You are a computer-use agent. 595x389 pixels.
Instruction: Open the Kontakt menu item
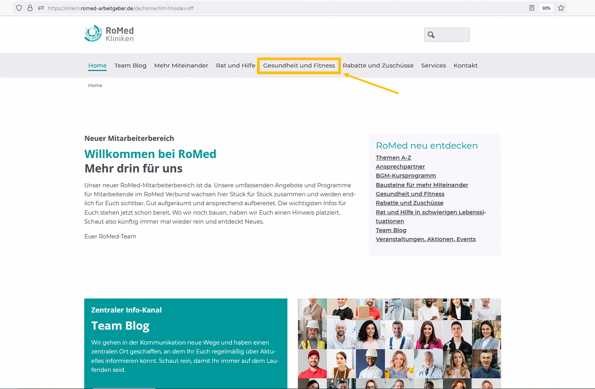pyautogui.click(x=466, y=66)
